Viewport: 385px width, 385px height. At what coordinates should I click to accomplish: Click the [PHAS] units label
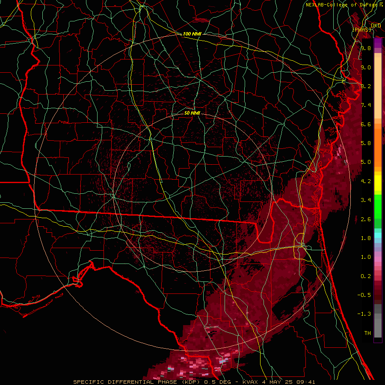click(x=361, y=30)
